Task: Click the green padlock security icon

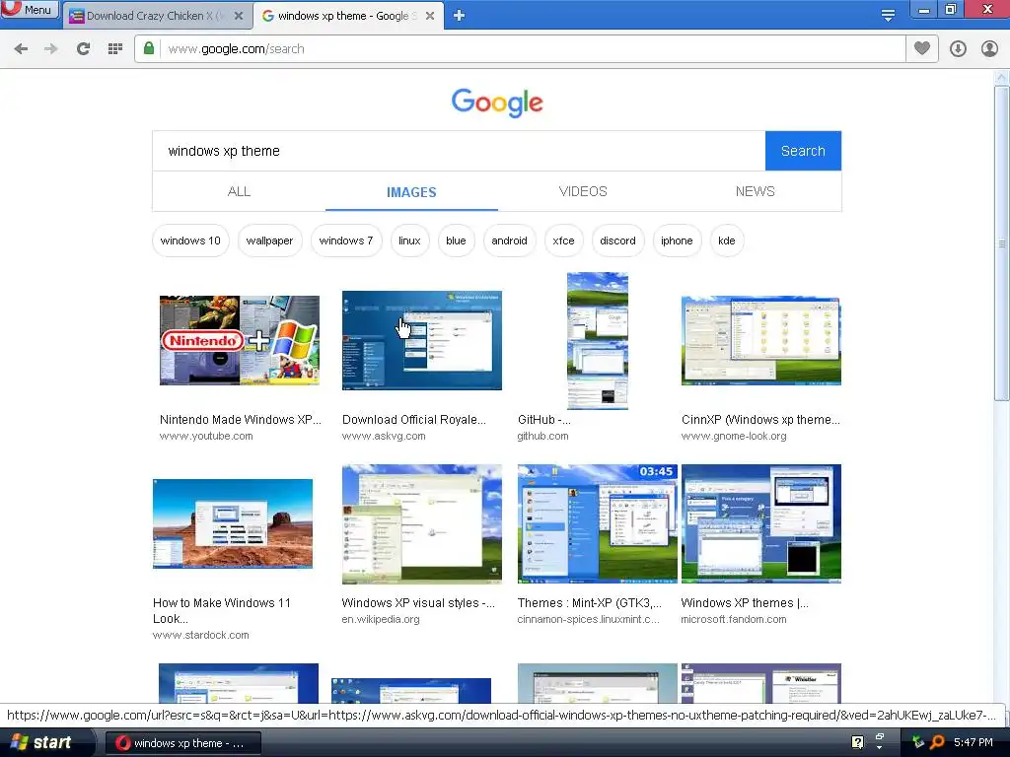Action: (x=149, y=48)
